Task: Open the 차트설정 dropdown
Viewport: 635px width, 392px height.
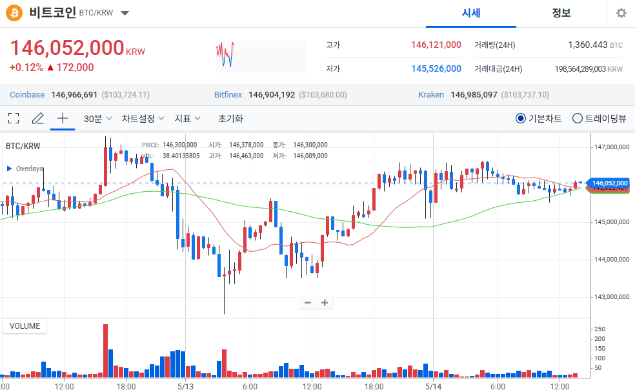Action: click(143, 119)
